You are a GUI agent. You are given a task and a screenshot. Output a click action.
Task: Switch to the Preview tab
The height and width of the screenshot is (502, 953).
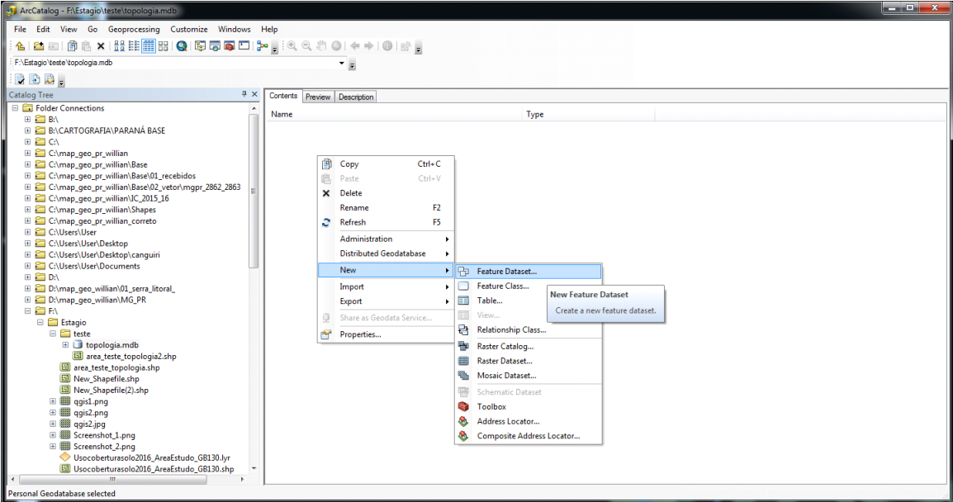tap(318, 97)
